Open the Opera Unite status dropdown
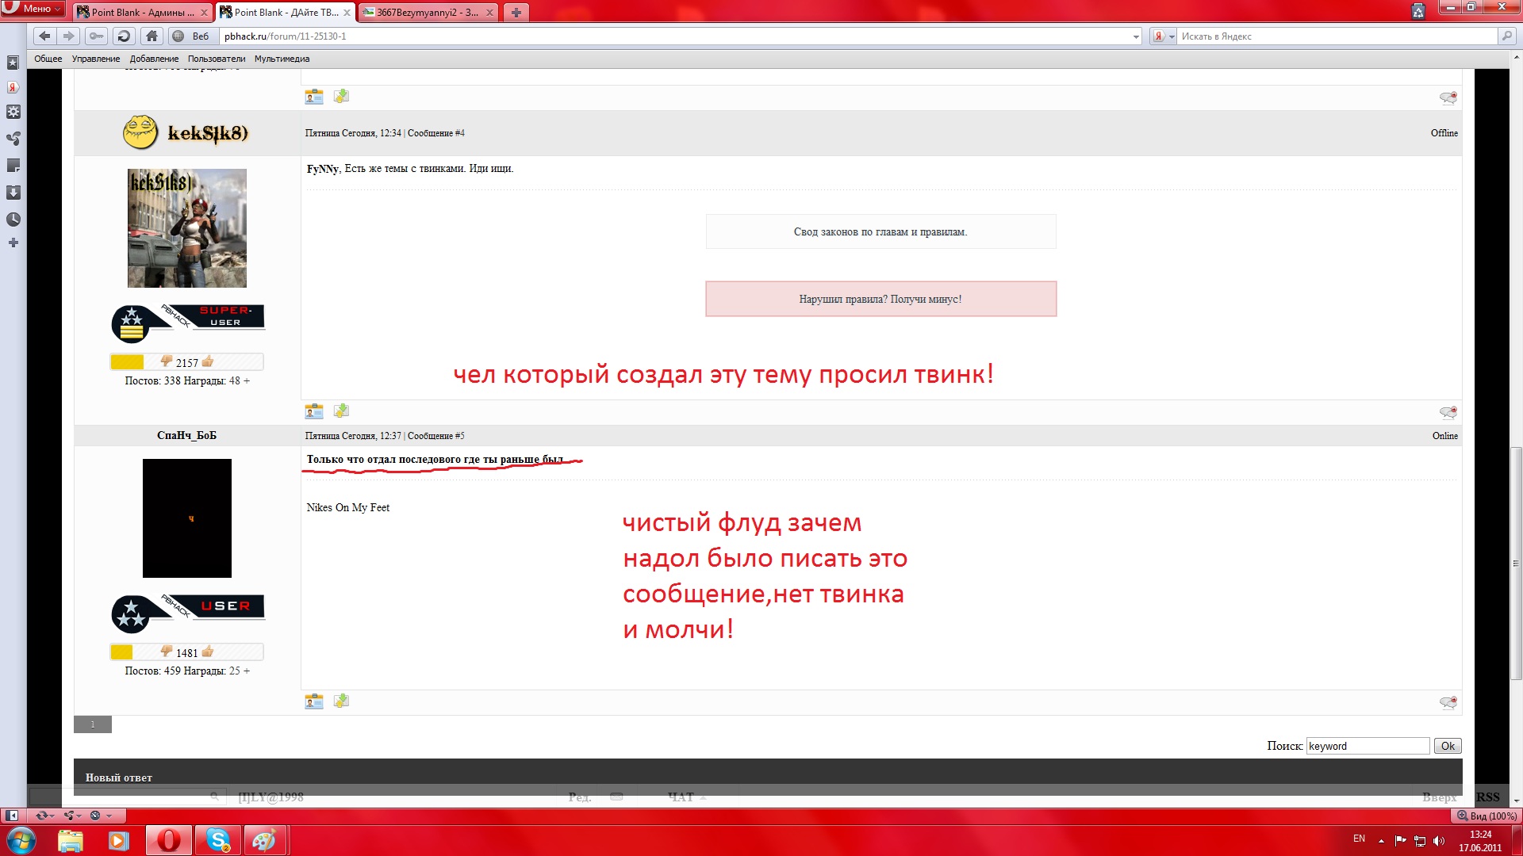Image resolution: width=1523 pixels, height=856 pixels. (x=73, y=815)
